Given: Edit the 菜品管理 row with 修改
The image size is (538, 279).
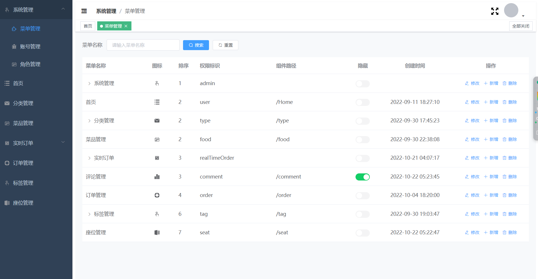Looking at the screenshot, I should pos(472,139).
